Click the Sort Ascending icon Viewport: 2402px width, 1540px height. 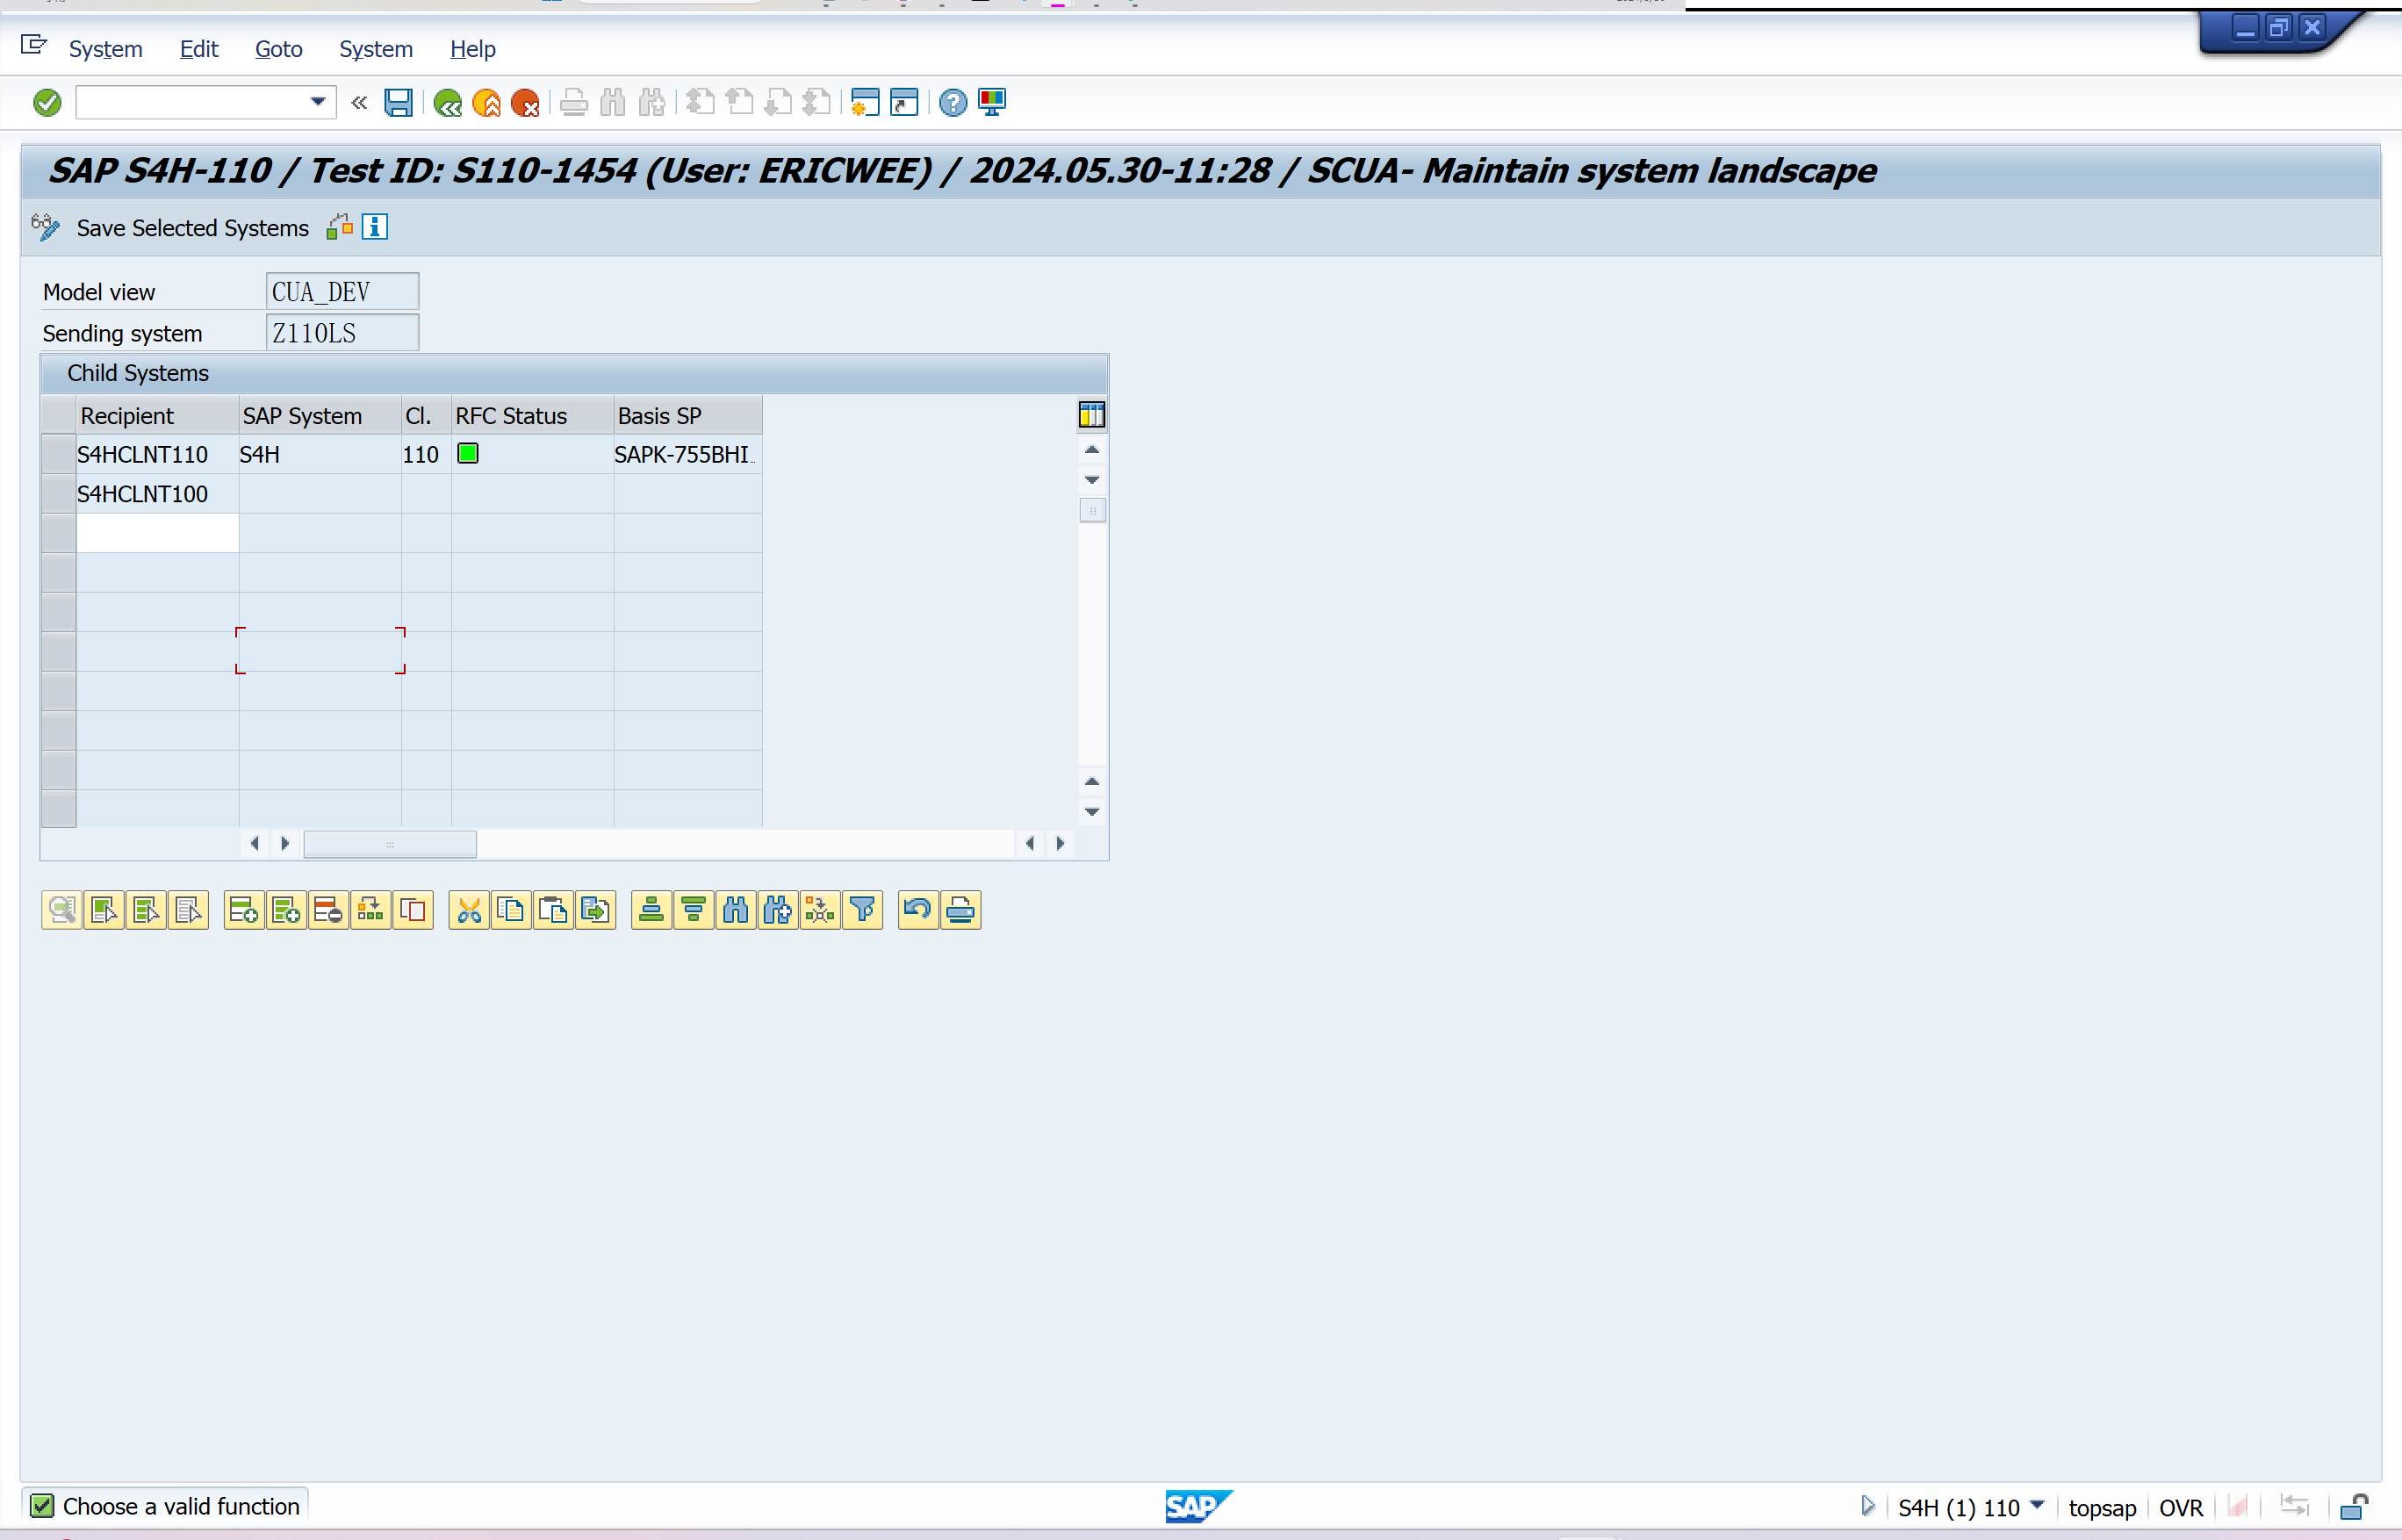point(651,910)
